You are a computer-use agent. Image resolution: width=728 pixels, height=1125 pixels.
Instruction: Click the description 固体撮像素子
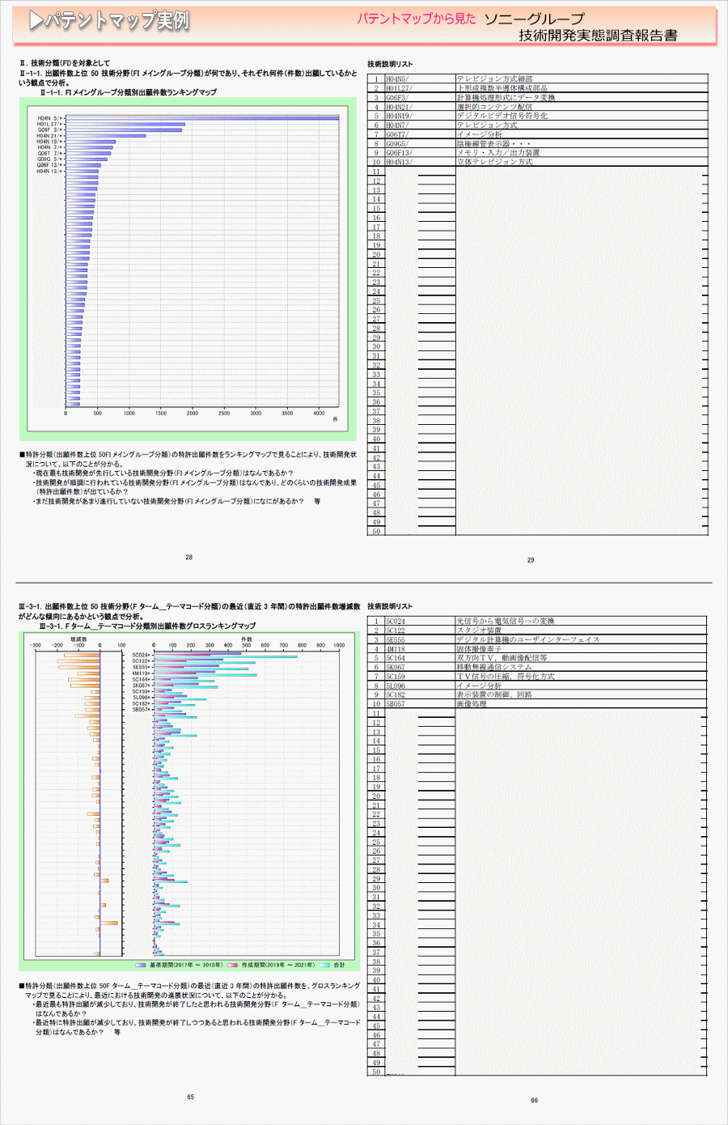479,649
